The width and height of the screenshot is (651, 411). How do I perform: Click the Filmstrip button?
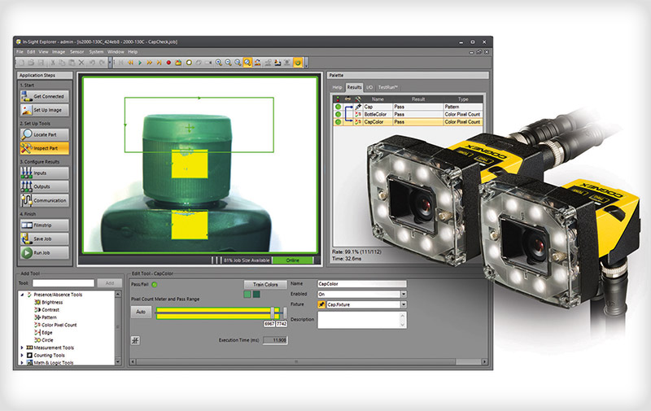[45, 225]
